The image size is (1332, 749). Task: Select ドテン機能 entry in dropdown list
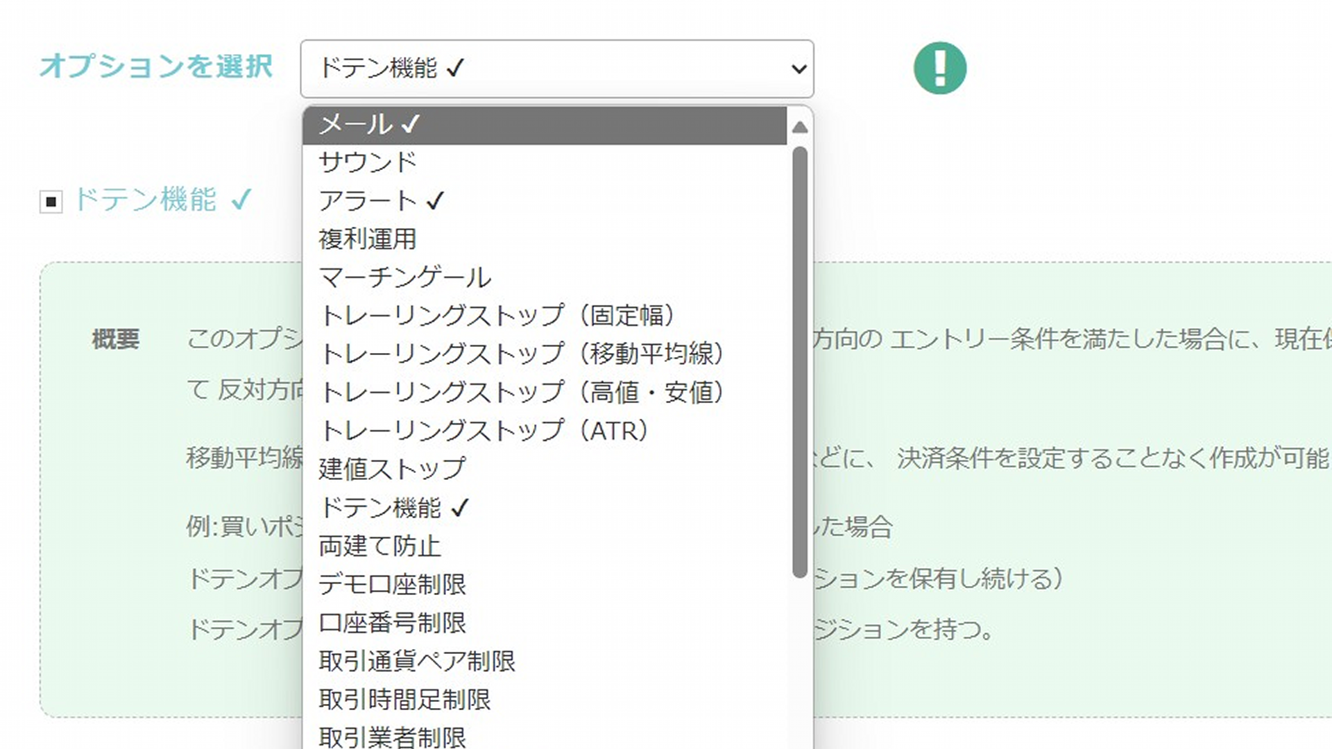coord(545,508)
